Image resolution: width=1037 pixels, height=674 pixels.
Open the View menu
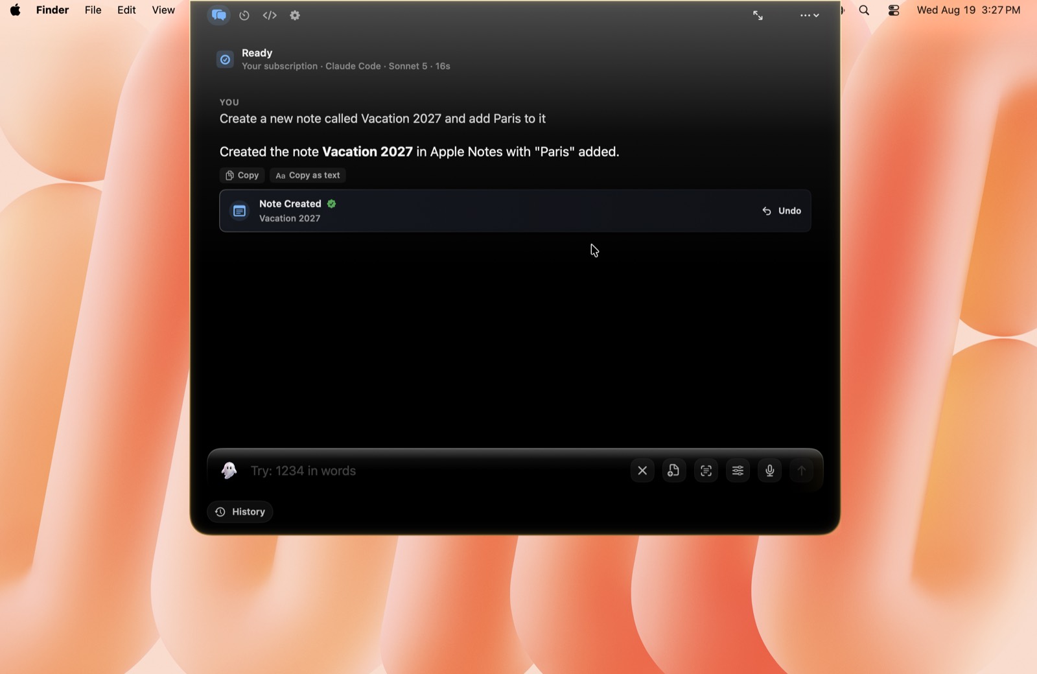pos(163,10)
